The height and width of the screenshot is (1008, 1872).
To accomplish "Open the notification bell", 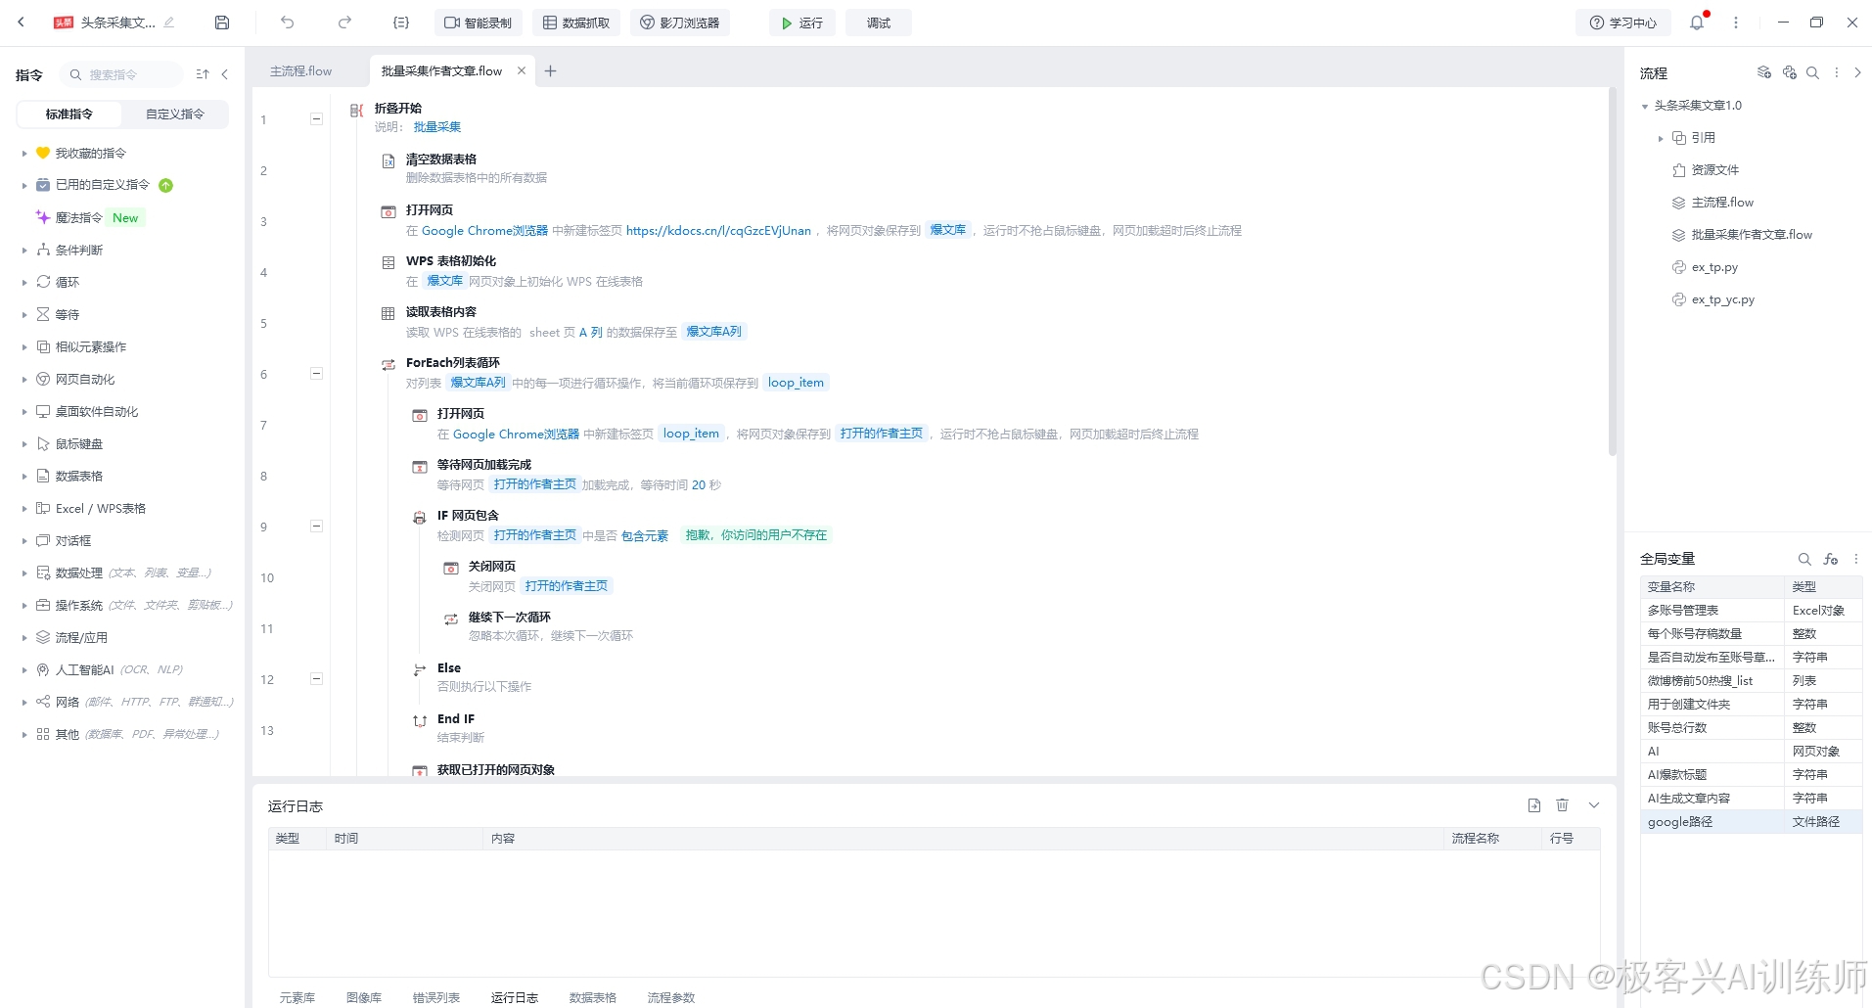I will click(1696, 22).
